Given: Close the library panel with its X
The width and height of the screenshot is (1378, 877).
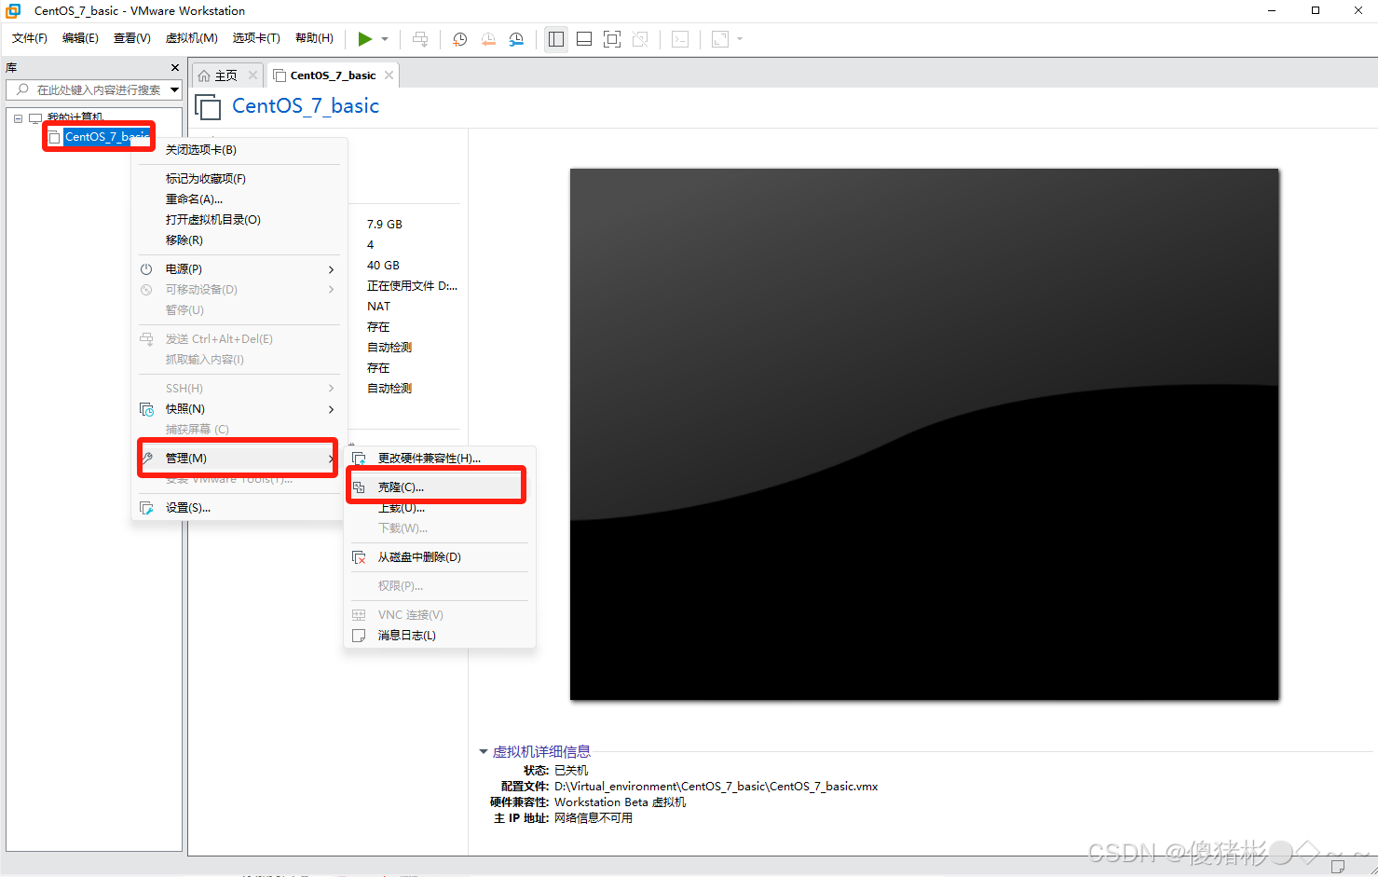Looking at the screenshot, I should point(175,68).
